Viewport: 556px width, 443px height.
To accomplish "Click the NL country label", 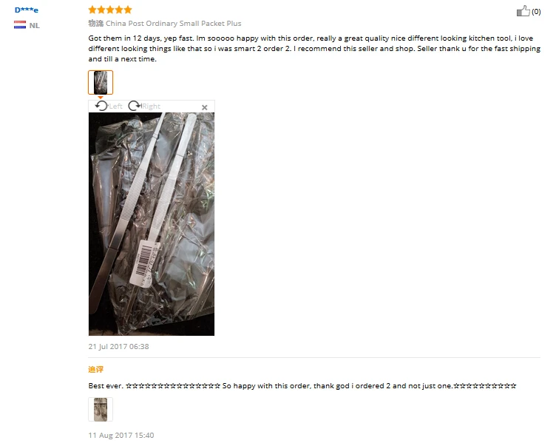I will [x=35, y=26].
